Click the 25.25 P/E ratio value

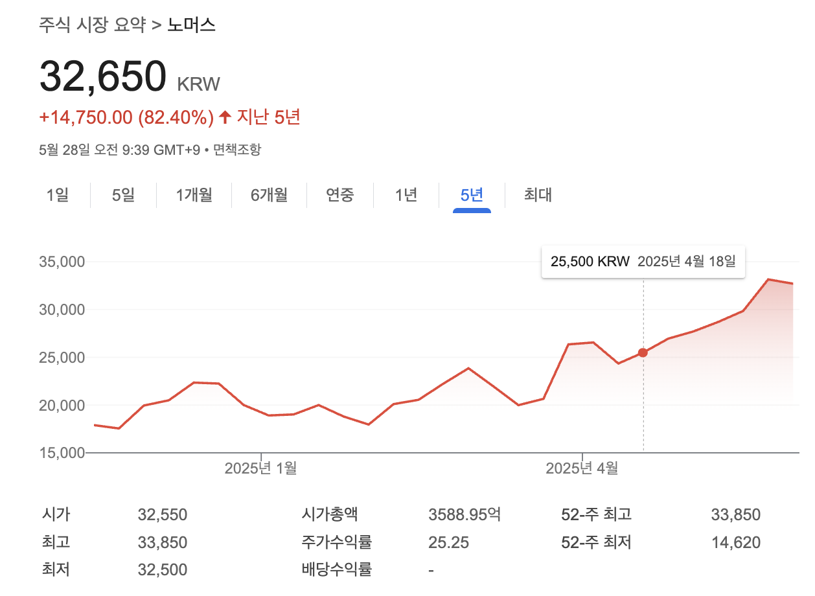448,542
